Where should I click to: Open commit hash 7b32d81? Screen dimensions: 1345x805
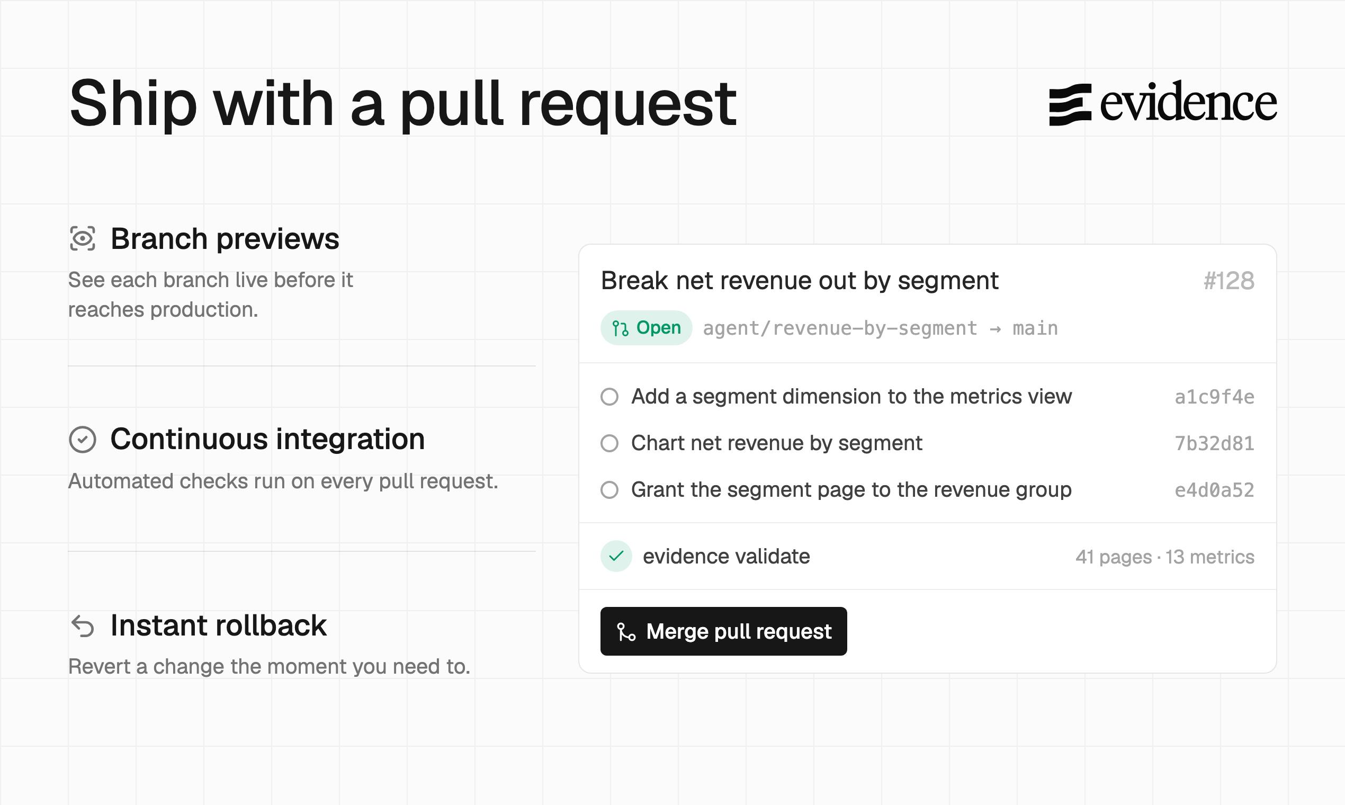(1214, 444)
